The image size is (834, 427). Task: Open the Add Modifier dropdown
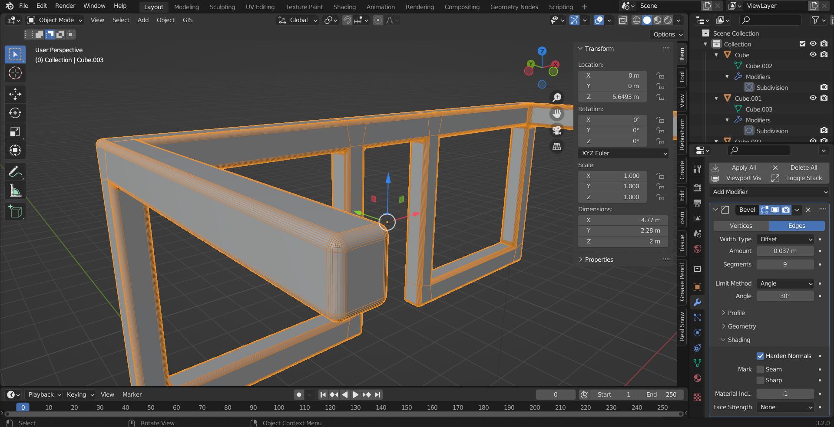click(769, 192)
